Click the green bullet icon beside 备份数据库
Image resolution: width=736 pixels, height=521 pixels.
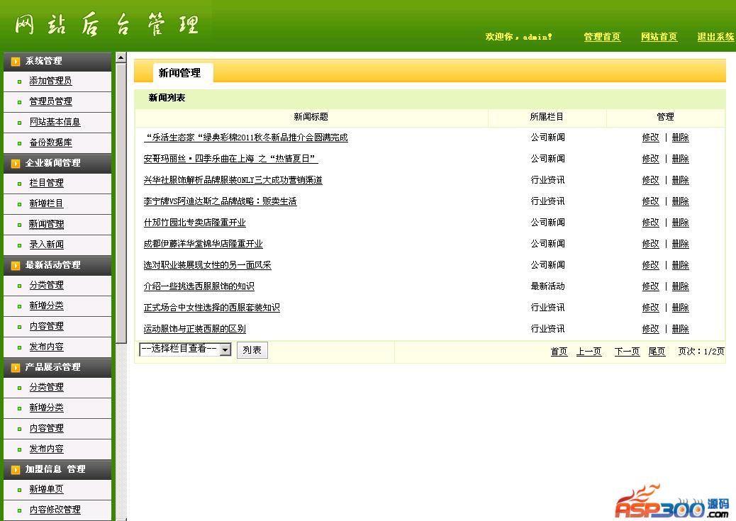click(20, 143)
